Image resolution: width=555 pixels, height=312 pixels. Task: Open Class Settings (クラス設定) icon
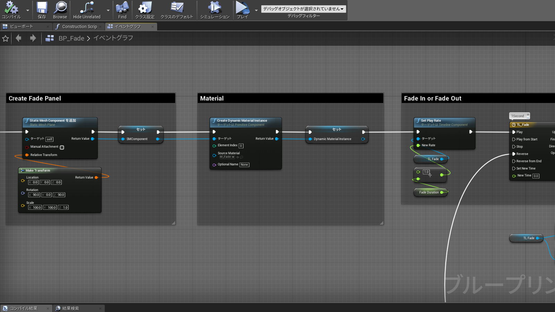[x=145, y=8]
